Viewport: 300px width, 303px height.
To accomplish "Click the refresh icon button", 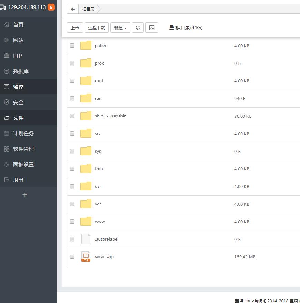I will coord(138,28).
